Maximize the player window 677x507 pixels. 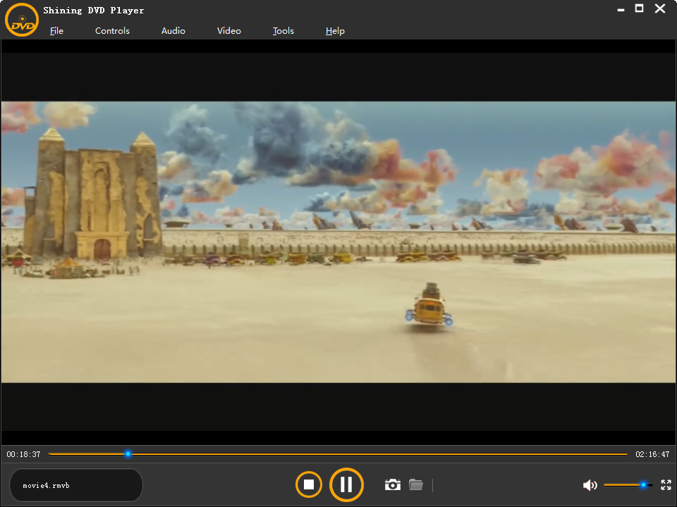click(x=640, y=8)
